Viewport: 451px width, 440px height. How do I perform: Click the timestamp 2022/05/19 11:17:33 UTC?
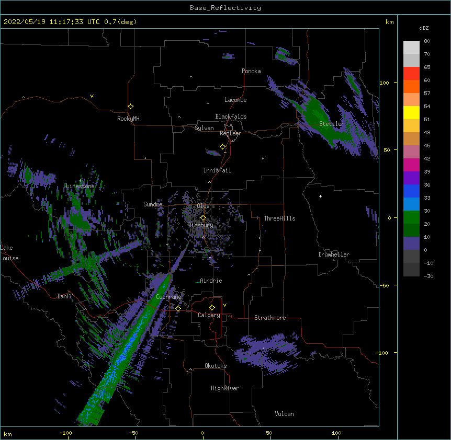51,22
